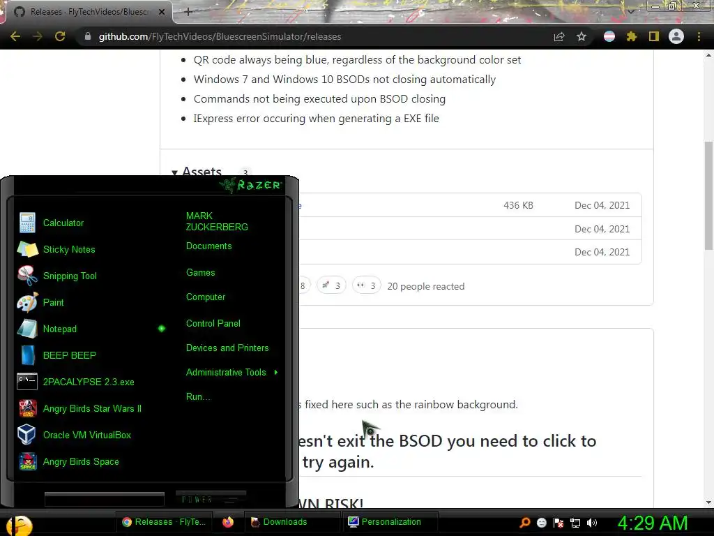Image resolution: width=714 pixels, height=536 pixels.
Task: Expand the Administrative Tools submenu arrow
Action: [276, 373]
